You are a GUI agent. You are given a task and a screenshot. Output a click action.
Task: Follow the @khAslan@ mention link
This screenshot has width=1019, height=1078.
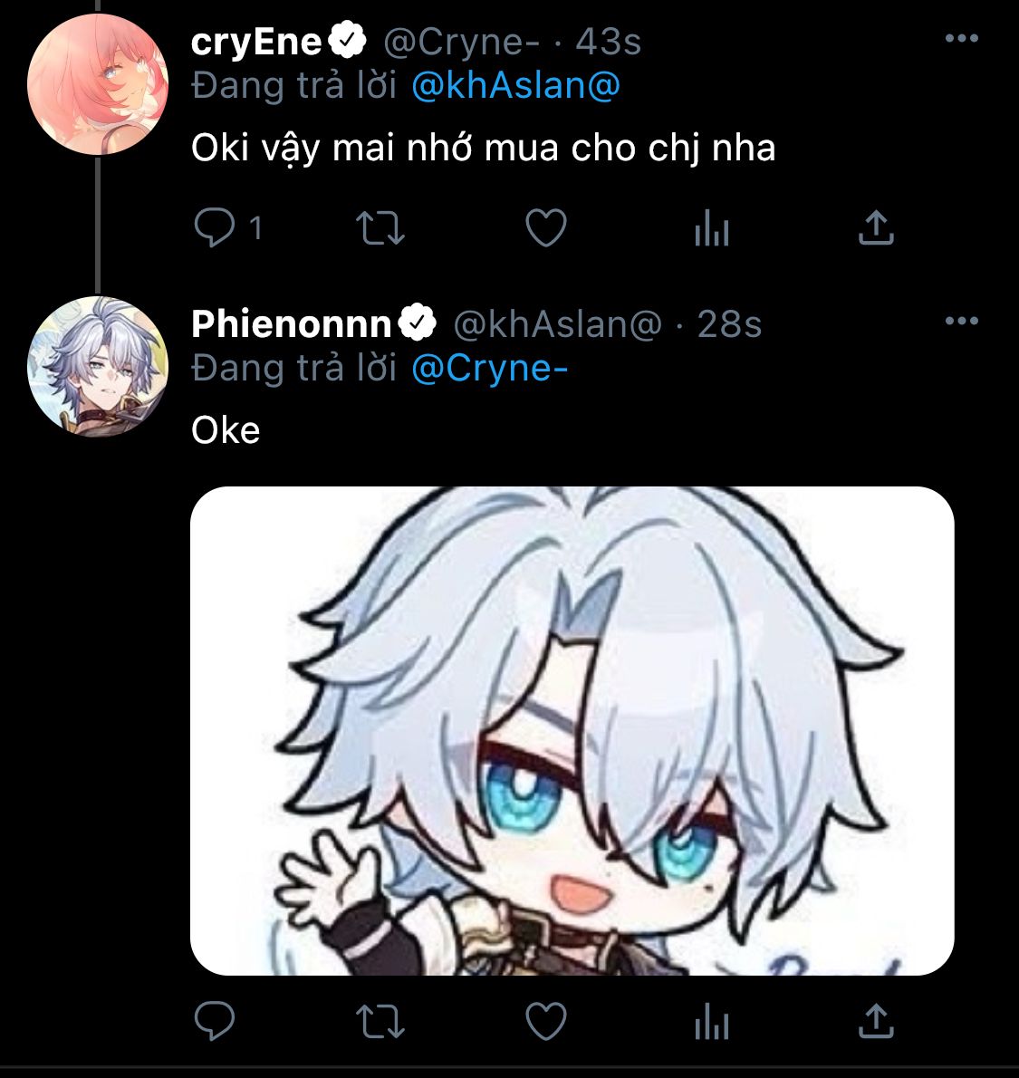click(515, 86)
